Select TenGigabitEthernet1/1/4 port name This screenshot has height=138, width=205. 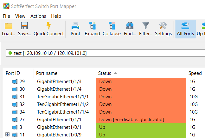click(x=63, y=112)
